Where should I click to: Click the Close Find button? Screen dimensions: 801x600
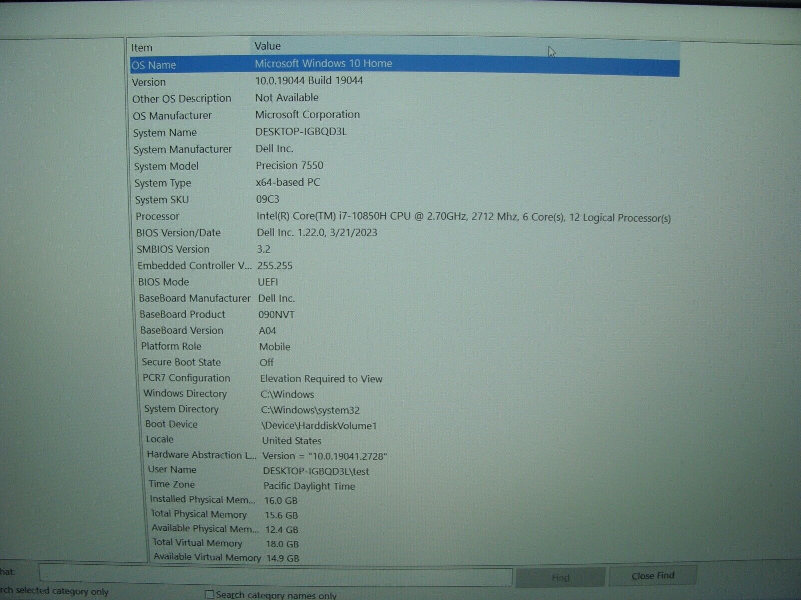tap(653, 576)
